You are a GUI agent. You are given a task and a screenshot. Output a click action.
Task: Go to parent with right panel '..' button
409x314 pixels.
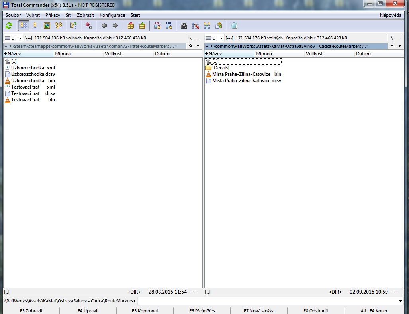click(399, 38)
